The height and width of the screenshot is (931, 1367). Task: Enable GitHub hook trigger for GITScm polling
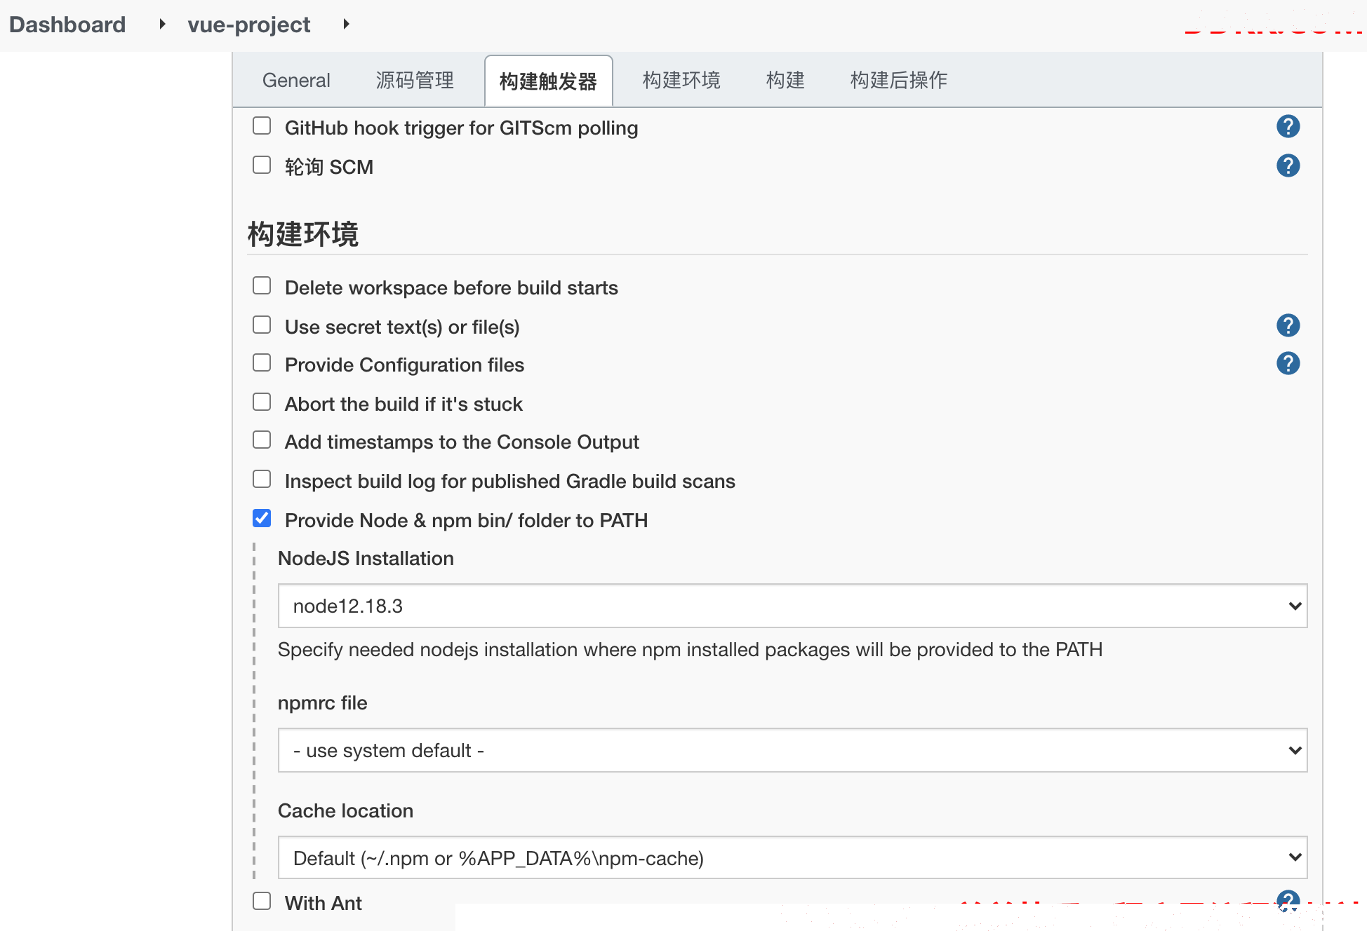[x=262, y=126]
